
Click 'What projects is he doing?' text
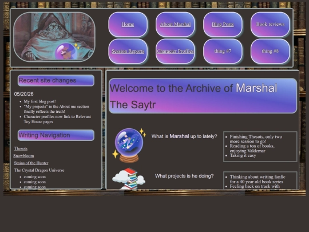(184, 176)
